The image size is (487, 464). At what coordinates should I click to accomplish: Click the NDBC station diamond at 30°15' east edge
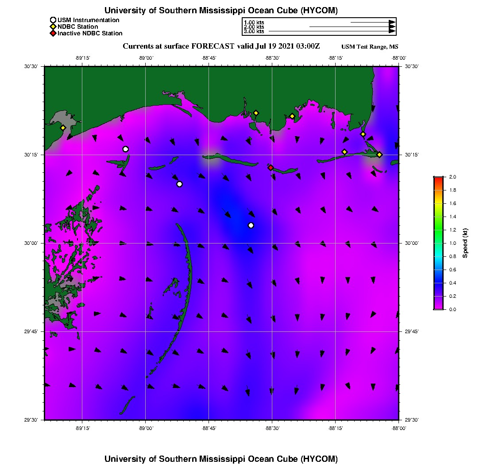[x=379, y=155]
